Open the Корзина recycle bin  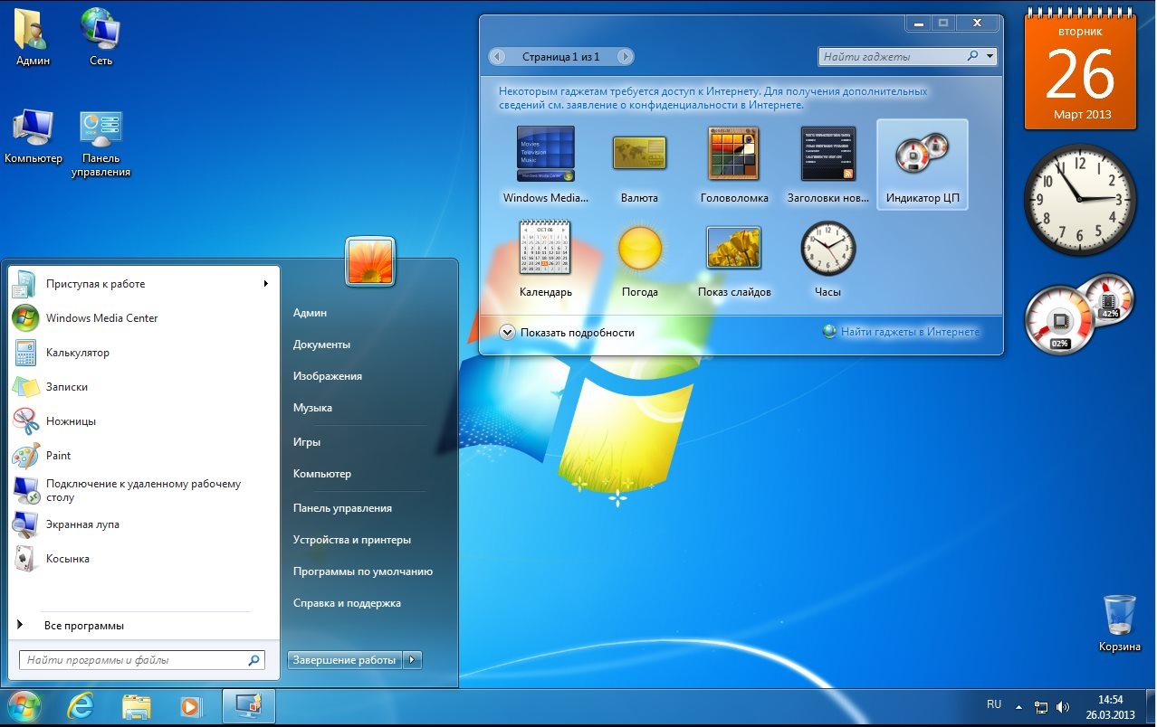pyautogui.click(x=1120, y=615)
